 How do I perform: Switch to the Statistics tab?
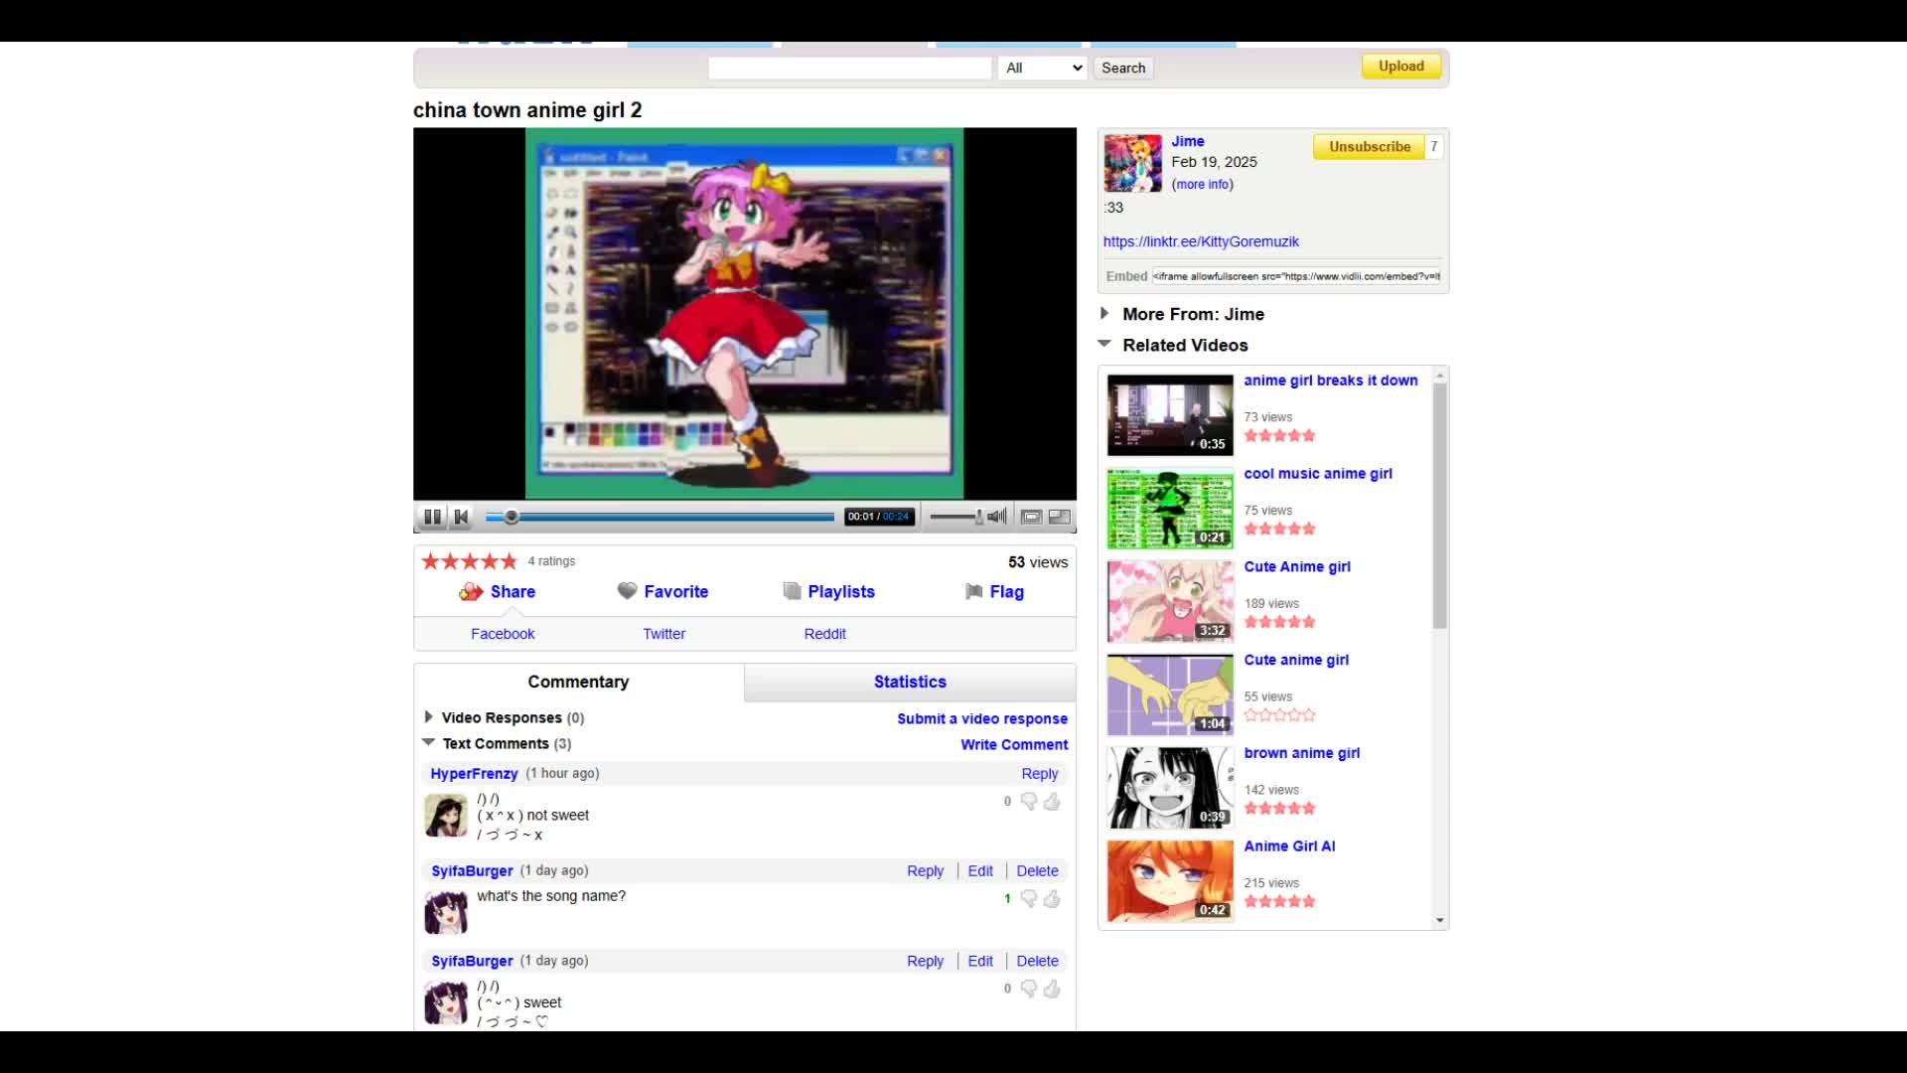coord(910,682)
